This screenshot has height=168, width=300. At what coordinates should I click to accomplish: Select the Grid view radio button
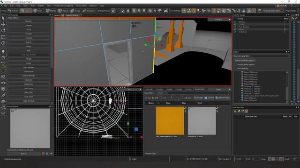click(x=153, y=98)
